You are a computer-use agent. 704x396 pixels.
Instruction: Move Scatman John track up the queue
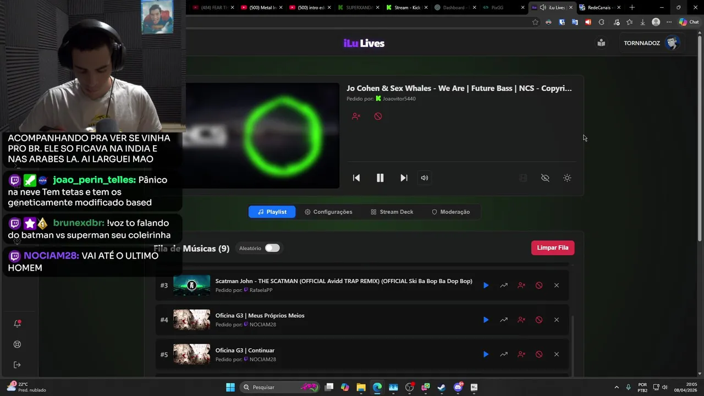tap(504, 285)
